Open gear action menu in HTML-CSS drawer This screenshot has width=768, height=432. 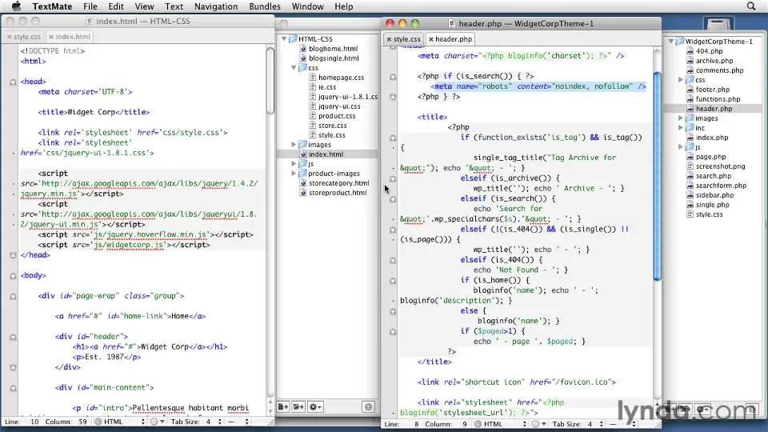[x=315, y=406]
